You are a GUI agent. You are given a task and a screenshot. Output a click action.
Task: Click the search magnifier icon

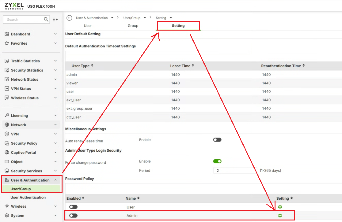pos(46,20)
